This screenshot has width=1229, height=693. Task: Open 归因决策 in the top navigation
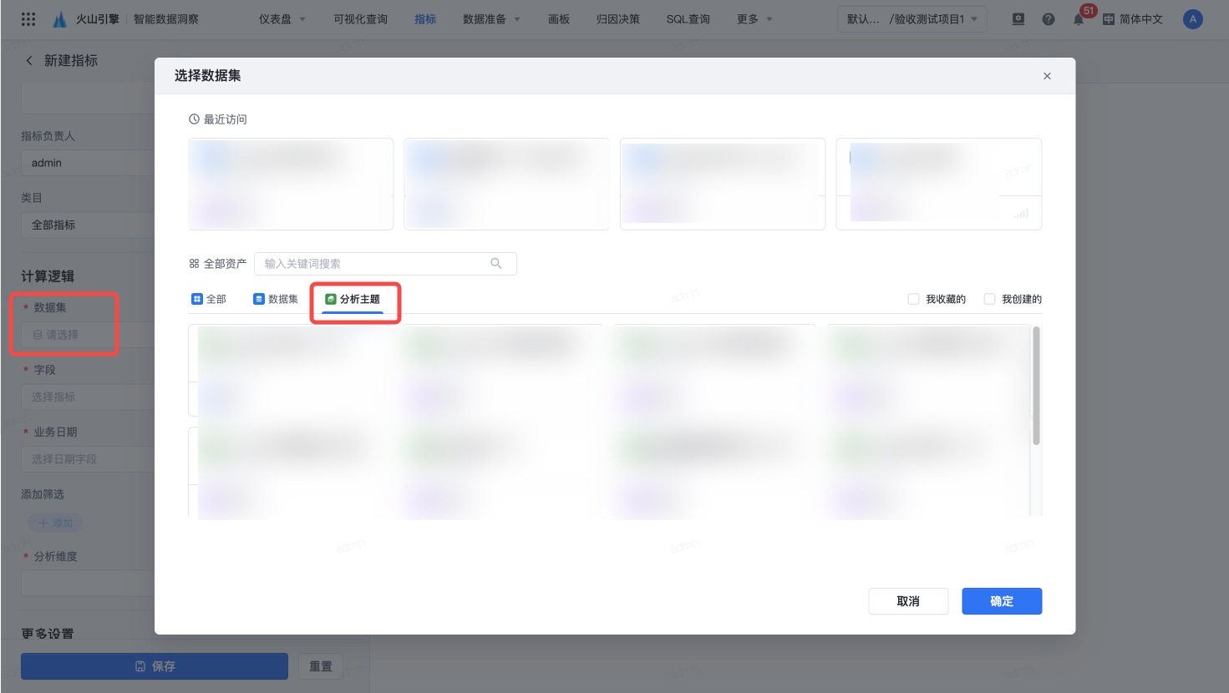pos(618,19)
